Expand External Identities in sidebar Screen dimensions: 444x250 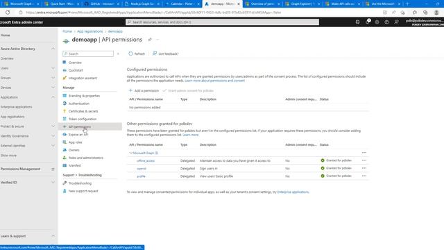53,146
